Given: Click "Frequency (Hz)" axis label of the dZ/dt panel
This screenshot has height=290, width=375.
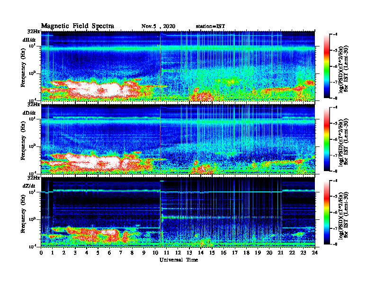Looking at the screenshot, I should (x=23, y=213).
